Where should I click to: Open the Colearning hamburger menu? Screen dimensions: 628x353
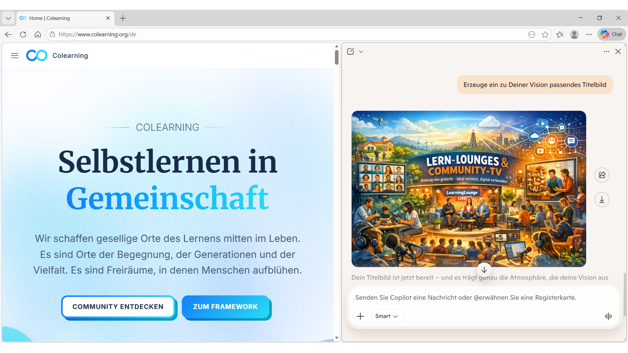tap(15, 56)
